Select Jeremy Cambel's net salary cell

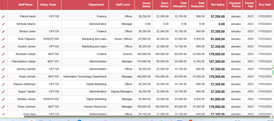tap(218, 69)
